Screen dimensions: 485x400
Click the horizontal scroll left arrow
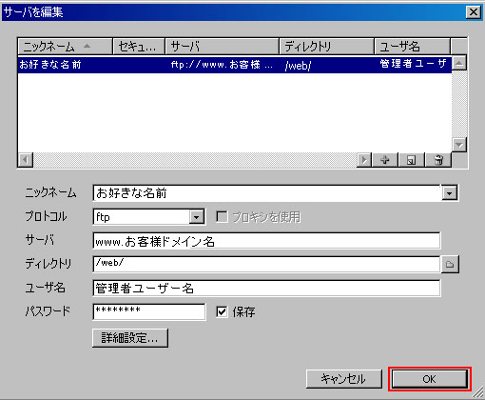[x=26, y=160]
